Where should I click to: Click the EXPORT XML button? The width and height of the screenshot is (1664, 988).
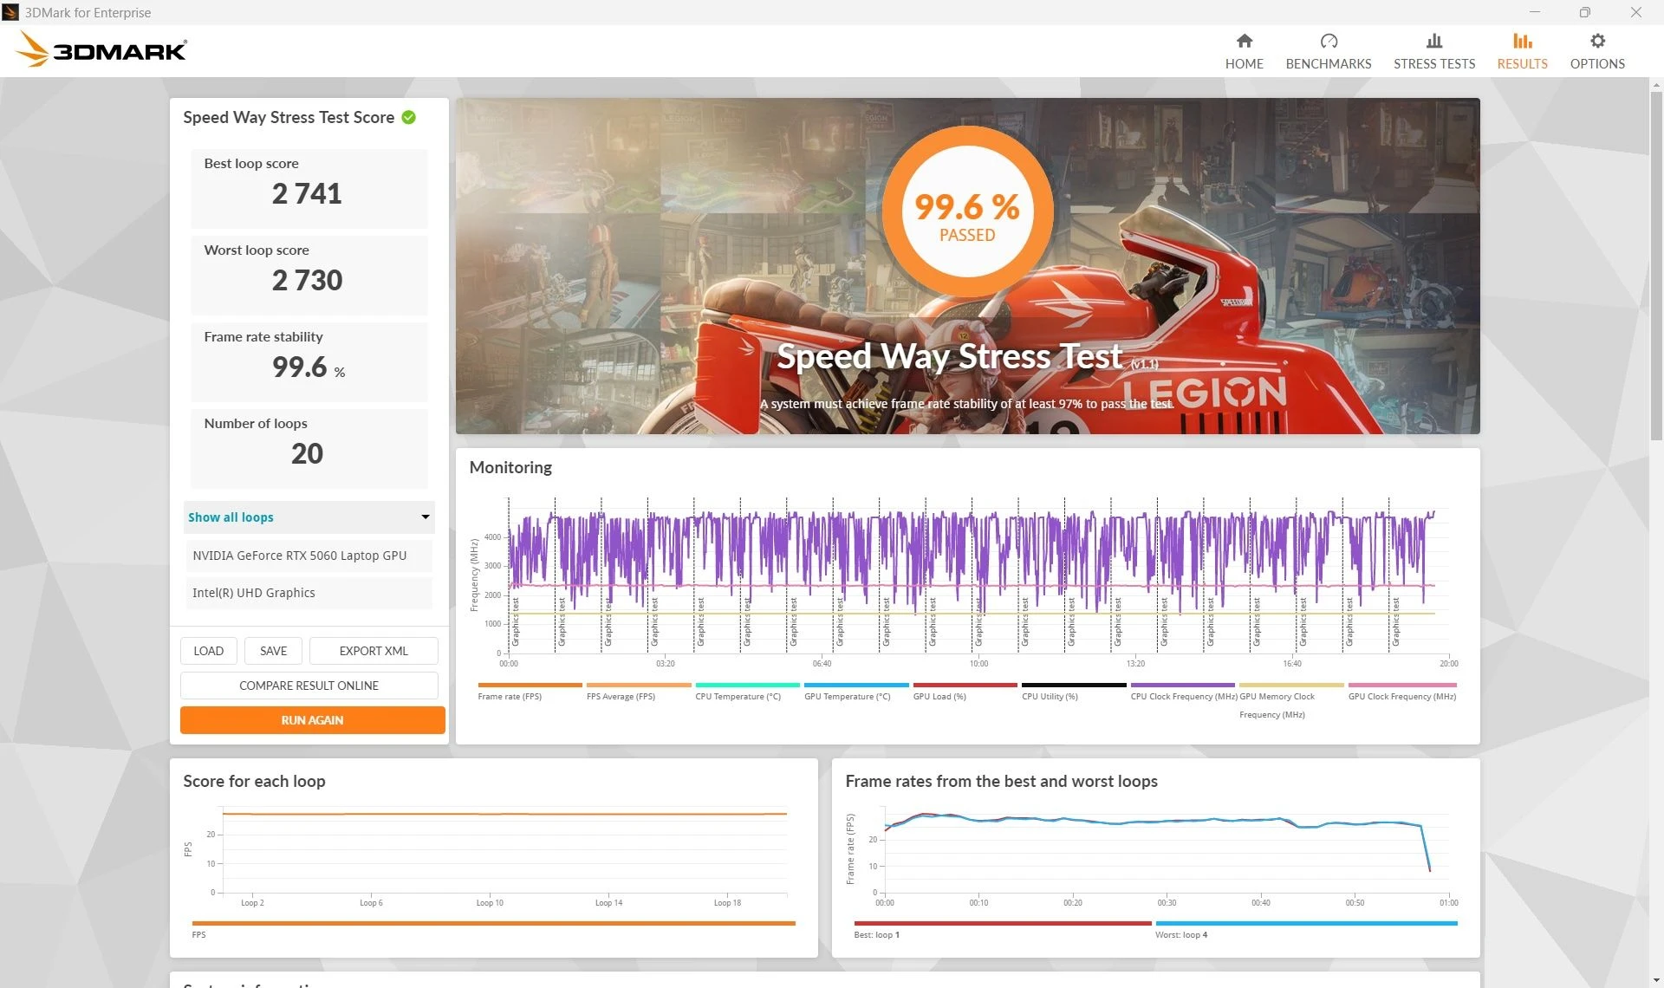(x=373, y=651)
